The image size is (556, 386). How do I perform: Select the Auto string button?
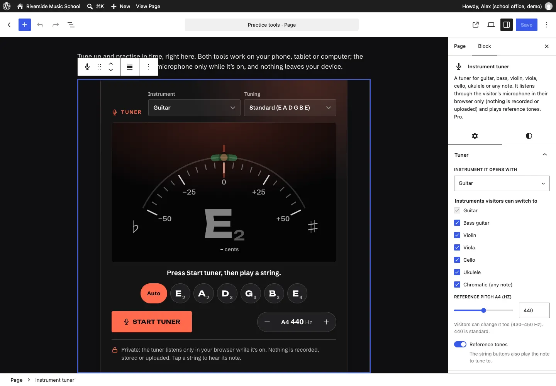pyautogui.click(x=154, y=293)
